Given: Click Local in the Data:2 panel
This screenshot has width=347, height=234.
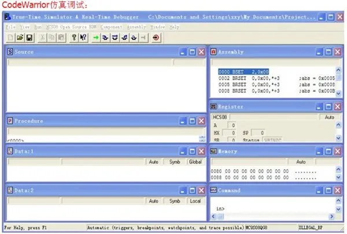Looking at the screenshot, I should 195,201.
